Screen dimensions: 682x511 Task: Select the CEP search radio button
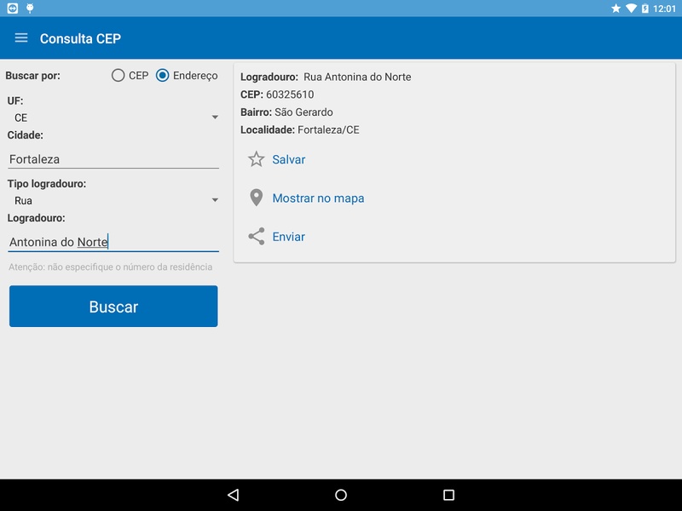118,76
